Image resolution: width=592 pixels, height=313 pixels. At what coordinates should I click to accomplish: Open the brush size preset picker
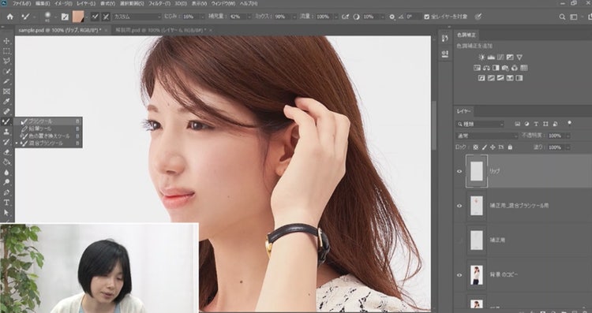click(51, 17)
